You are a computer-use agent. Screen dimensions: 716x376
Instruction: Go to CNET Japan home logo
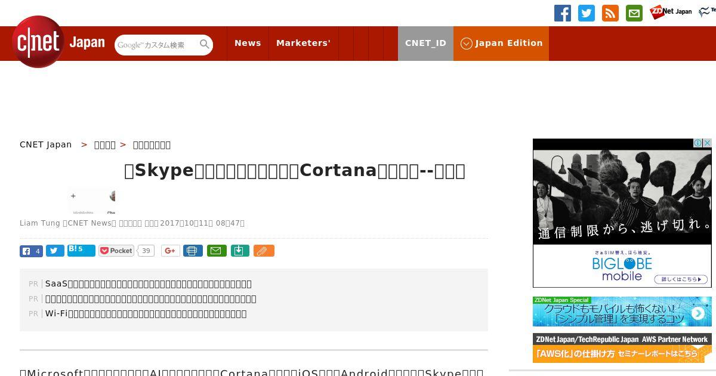(x=58, y=42)
